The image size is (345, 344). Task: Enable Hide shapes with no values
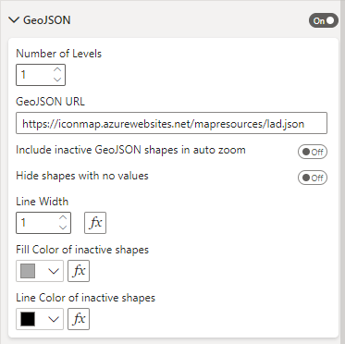coord(313,178)
